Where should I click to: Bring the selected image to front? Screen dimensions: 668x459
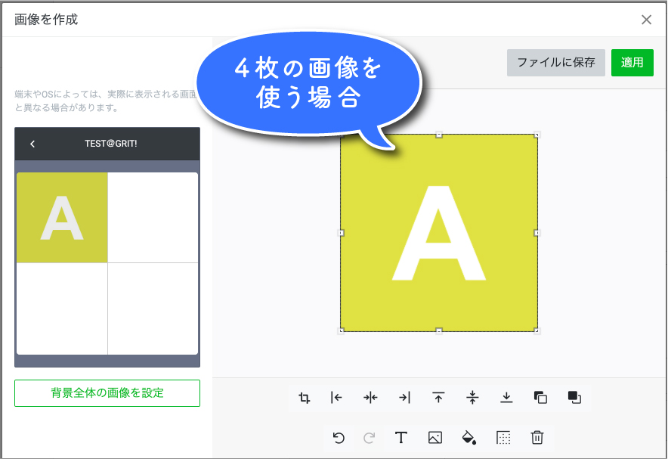(x=540, y=398)
